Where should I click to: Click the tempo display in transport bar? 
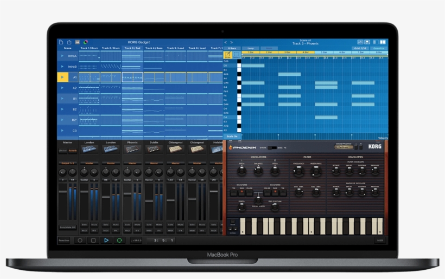coord(136,241)
